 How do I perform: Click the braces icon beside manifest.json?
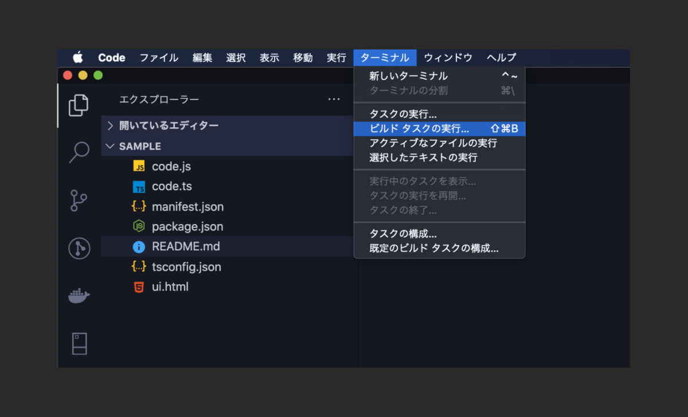(x=139, y=206)
